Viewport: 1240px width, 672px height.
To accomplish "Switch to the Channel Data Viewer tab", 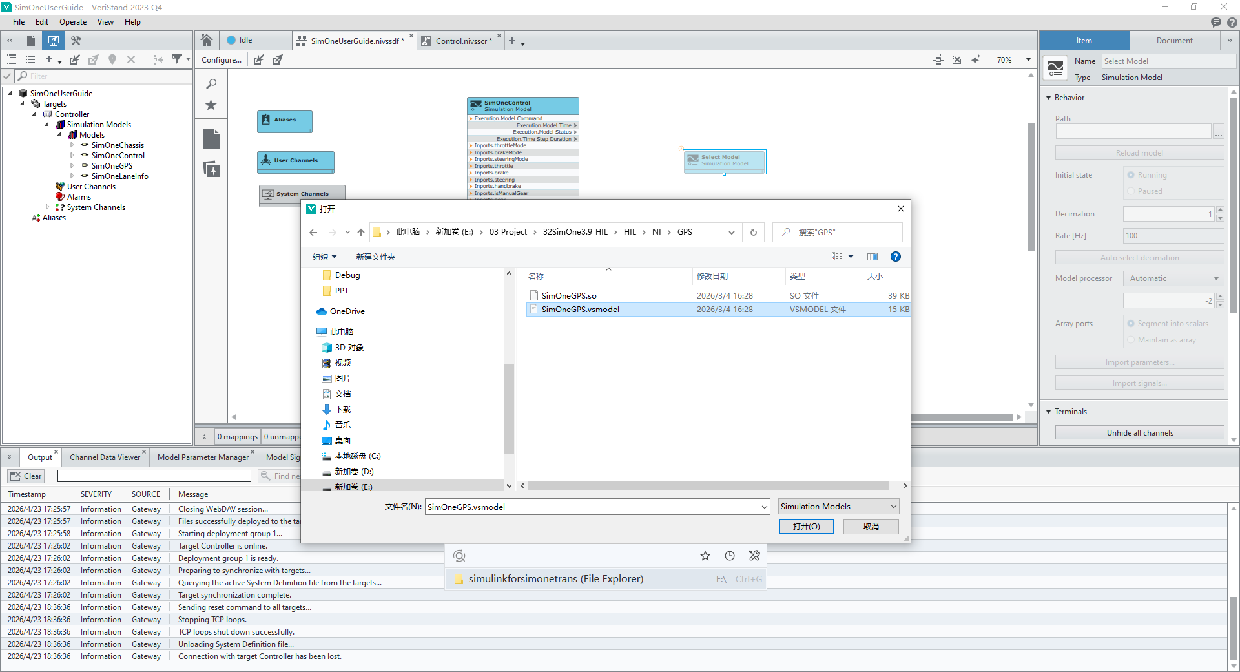I will click(x=105, y=457).
